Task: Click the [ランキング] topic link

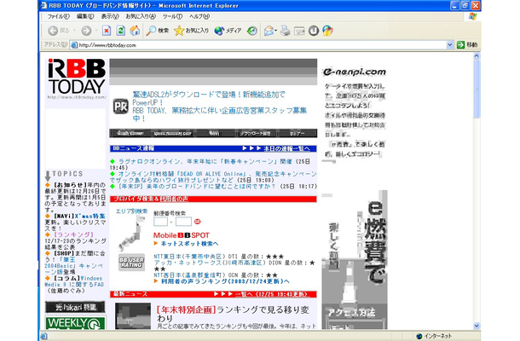Action: coord(73,234)
